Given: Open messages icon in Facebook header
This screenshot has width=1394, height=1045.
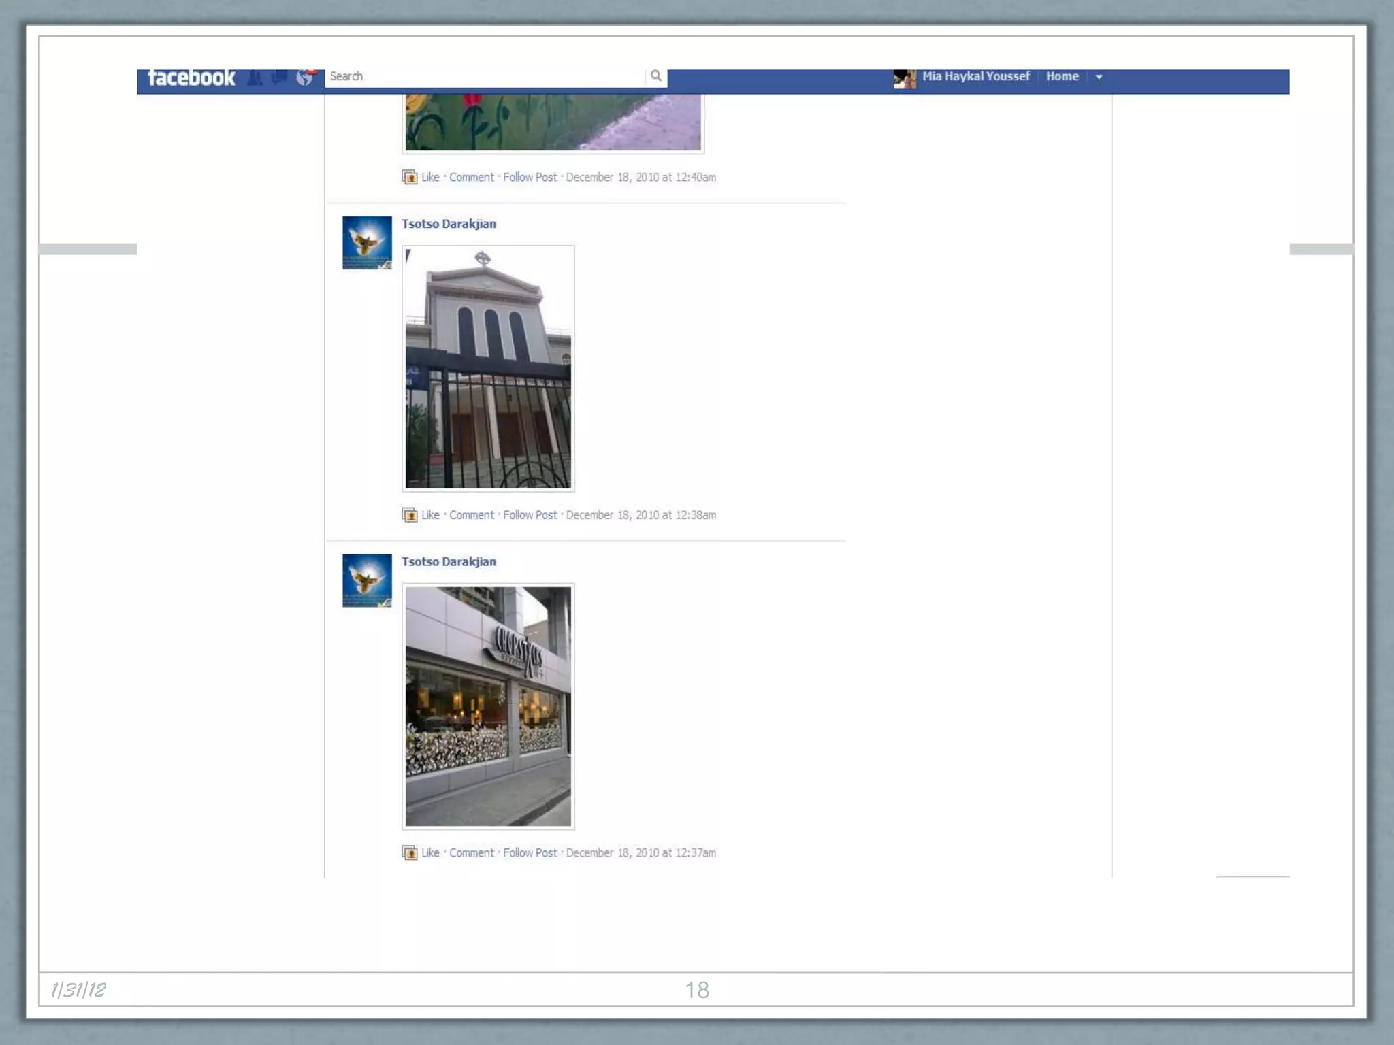Looking at the screenshot, I should 279,78.
